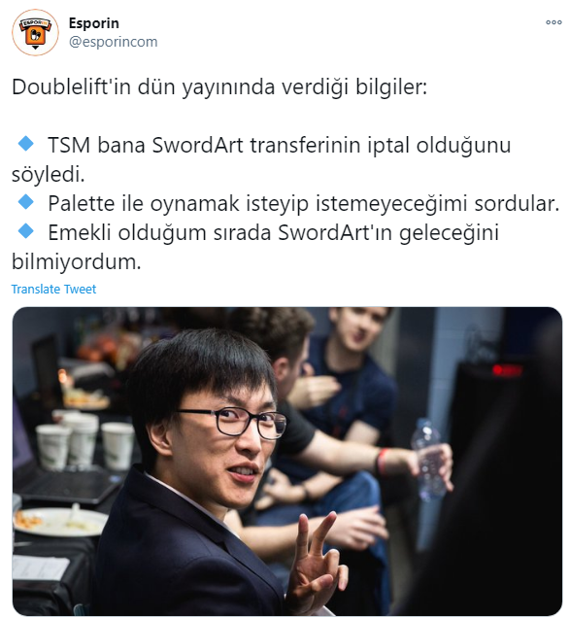Open the Esporin profile avatar
This screenshot has width=570, height=618.
pos(35,32)
